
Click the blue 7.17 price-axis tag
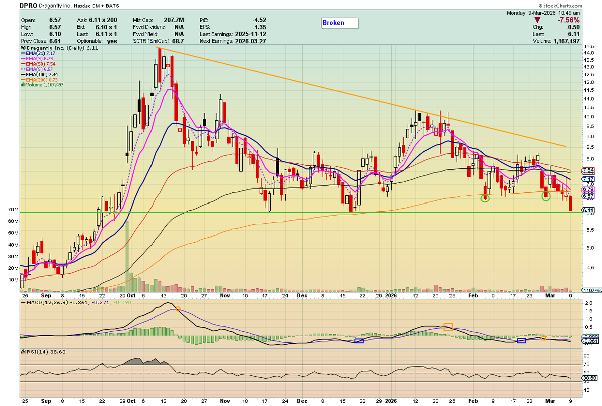click(588, 178)
